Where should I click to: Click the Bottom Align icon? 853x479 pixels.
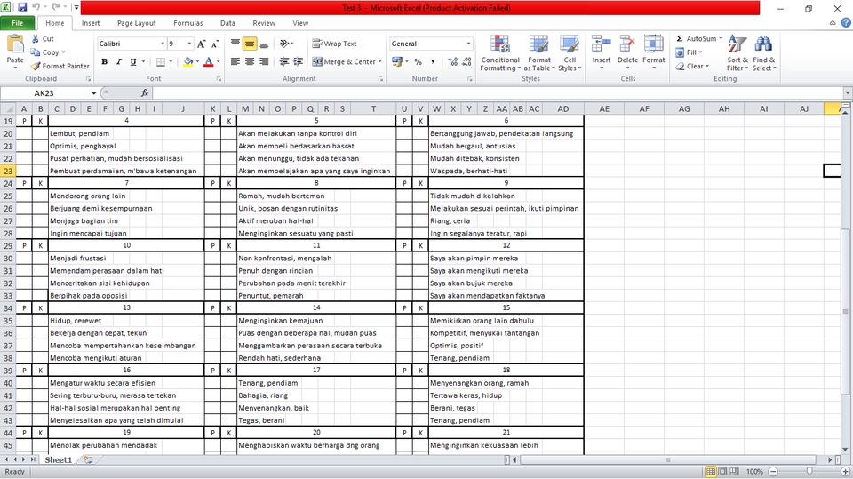264,44
